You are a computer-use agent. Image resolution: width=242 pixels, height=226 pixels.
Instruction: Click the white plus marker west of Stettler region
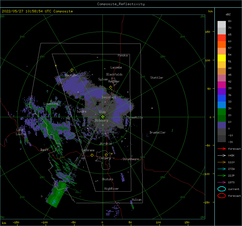tap(152, 108)
